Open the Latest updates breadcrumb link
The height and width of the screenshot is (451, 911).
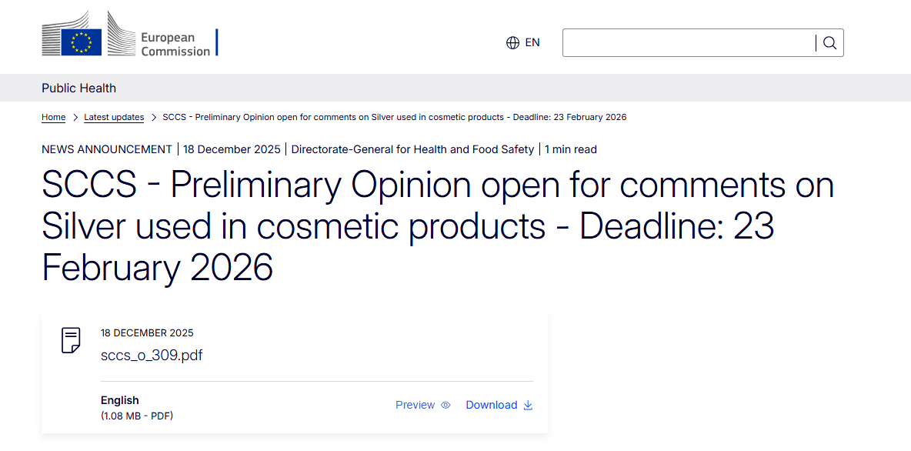114,118
